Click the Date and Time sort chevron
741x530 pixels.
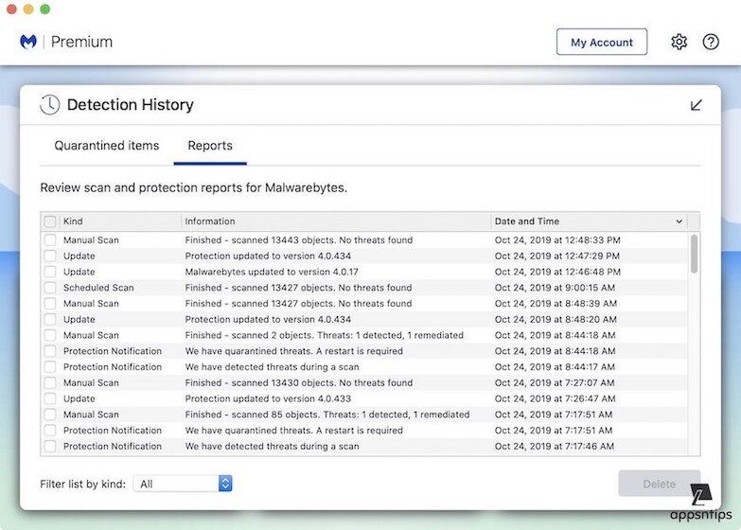(x=679, y=221)
